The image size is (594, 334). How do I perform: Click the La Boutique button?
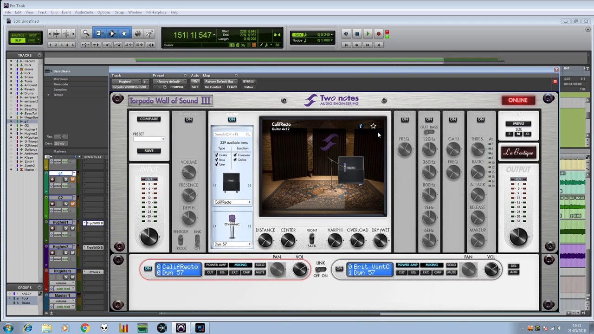coord(518,153)
